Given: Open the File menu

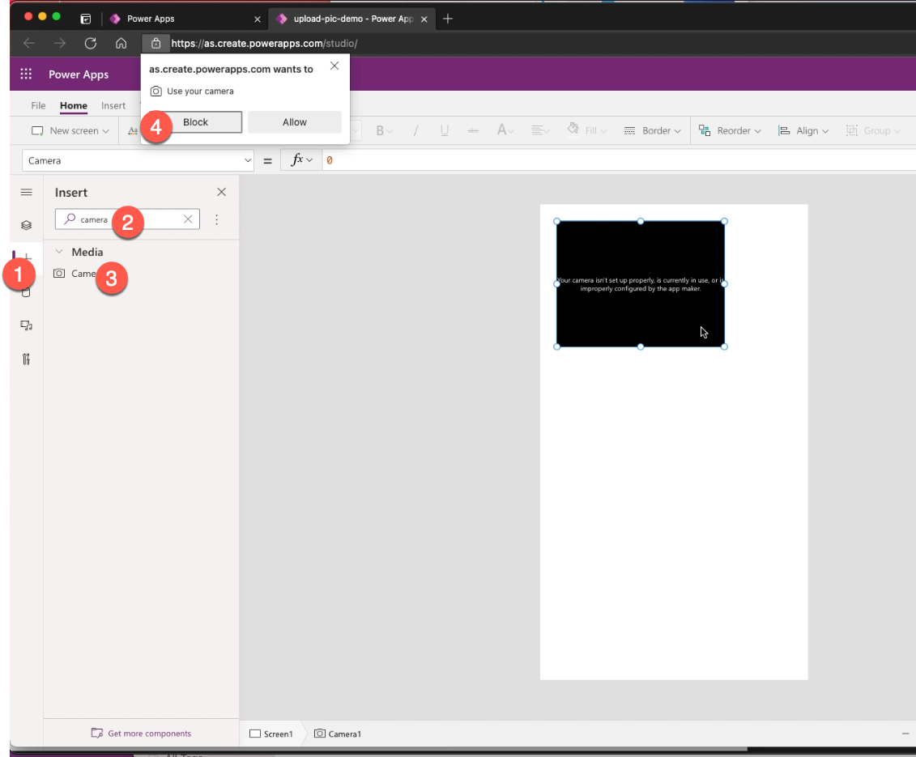Looking at the screenshot, I should click(x=38, y=106).
